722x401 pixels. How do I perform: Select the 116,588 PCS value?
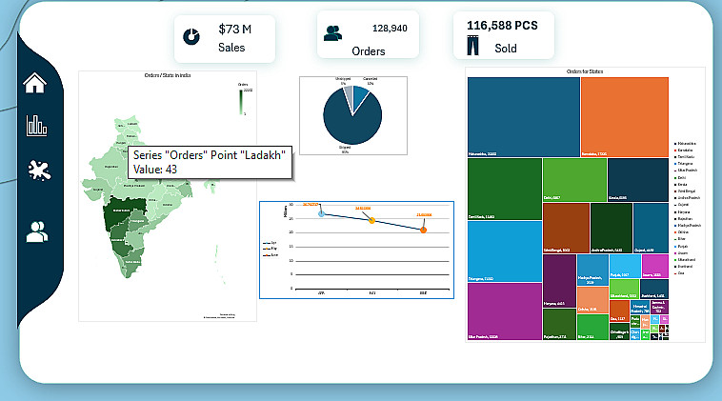click(x=502, y=26)
